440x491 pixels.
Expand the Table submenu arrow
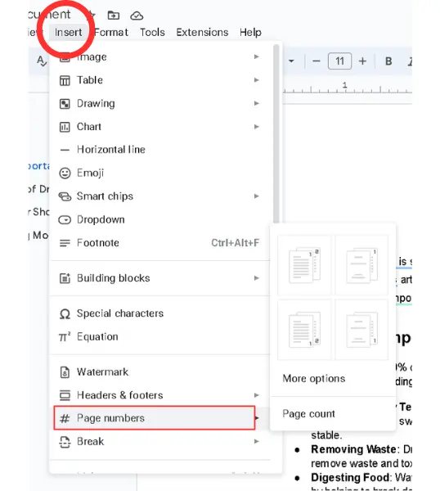click(256, 80)
